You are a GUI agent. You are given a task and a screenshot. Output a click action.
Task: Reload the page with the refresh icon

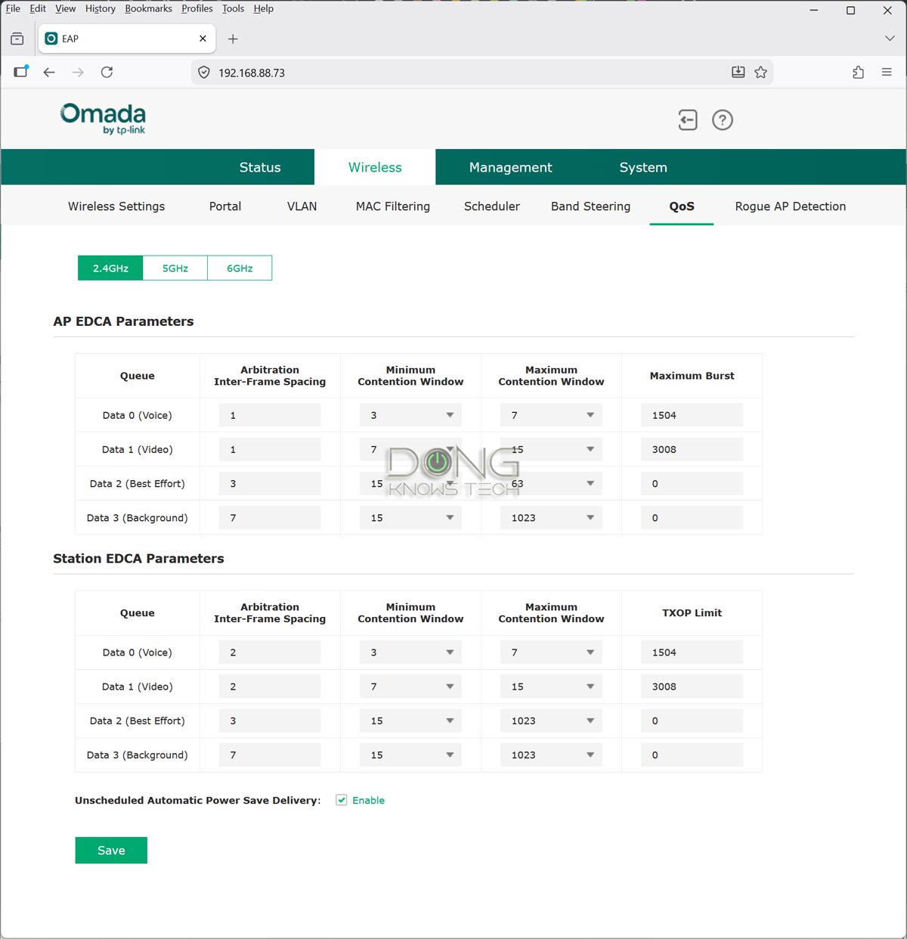tap(107, 73)
